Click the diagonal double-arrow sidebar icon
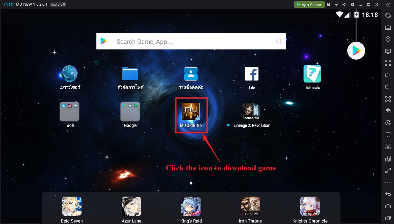 click(388, 170)
